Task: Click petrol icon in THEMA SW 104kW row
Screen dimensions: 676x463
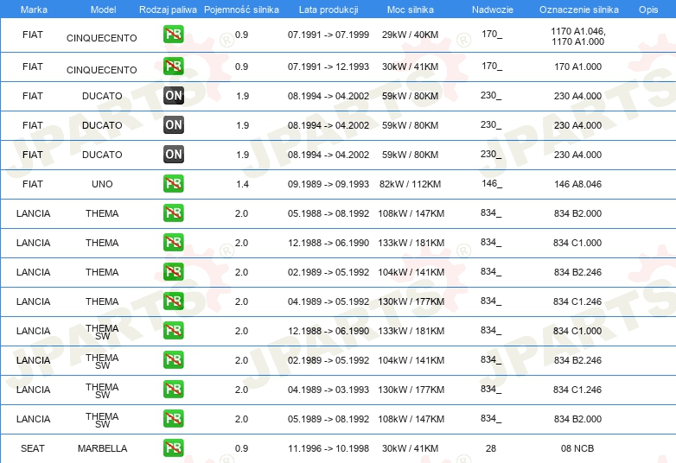Action: click(x=173, y=360)
